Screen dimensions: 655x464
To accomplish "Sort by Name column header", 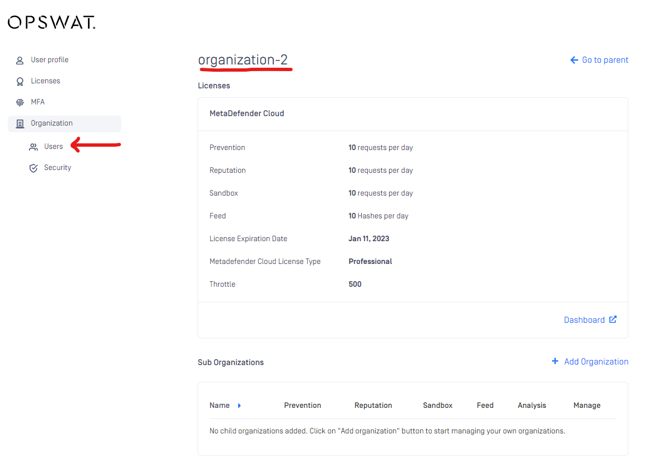I will (220, 406).
